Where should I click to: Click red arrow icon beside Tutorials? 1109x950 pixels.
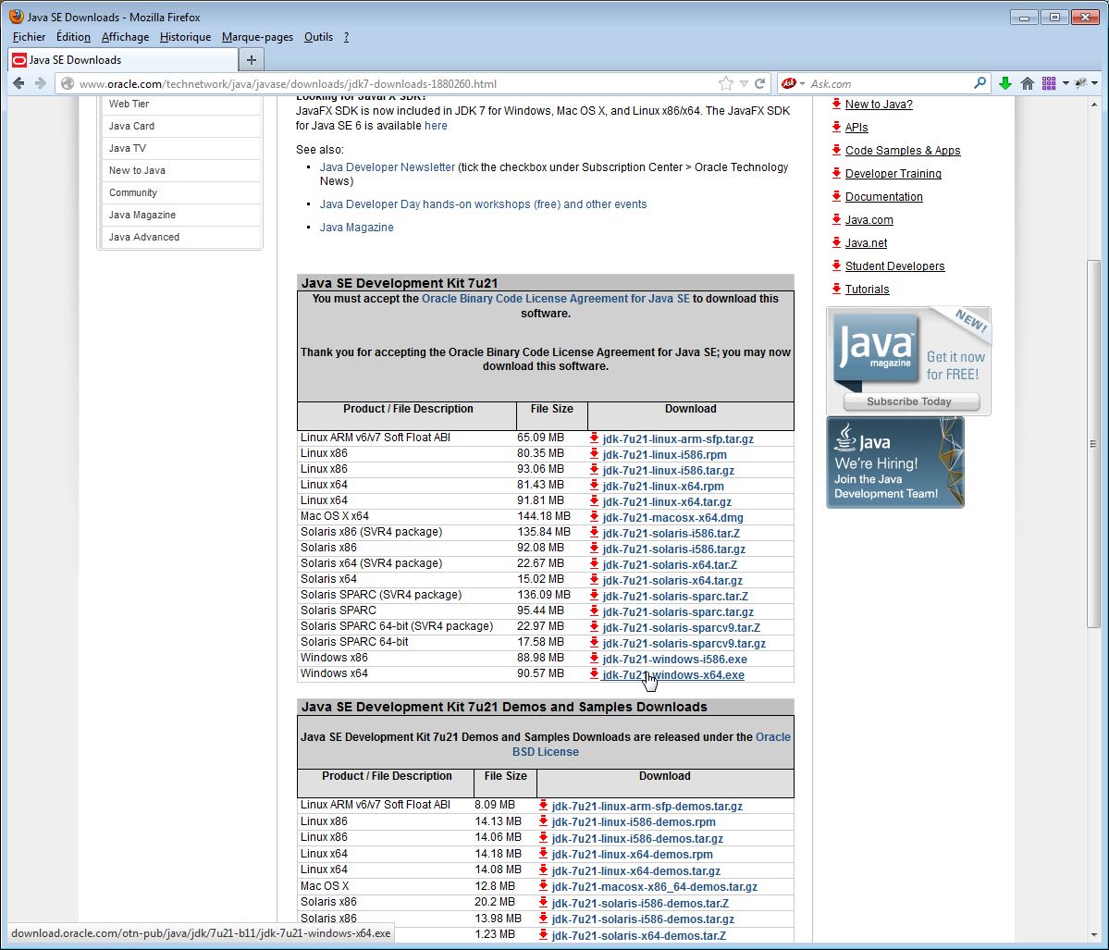[837, 289]
